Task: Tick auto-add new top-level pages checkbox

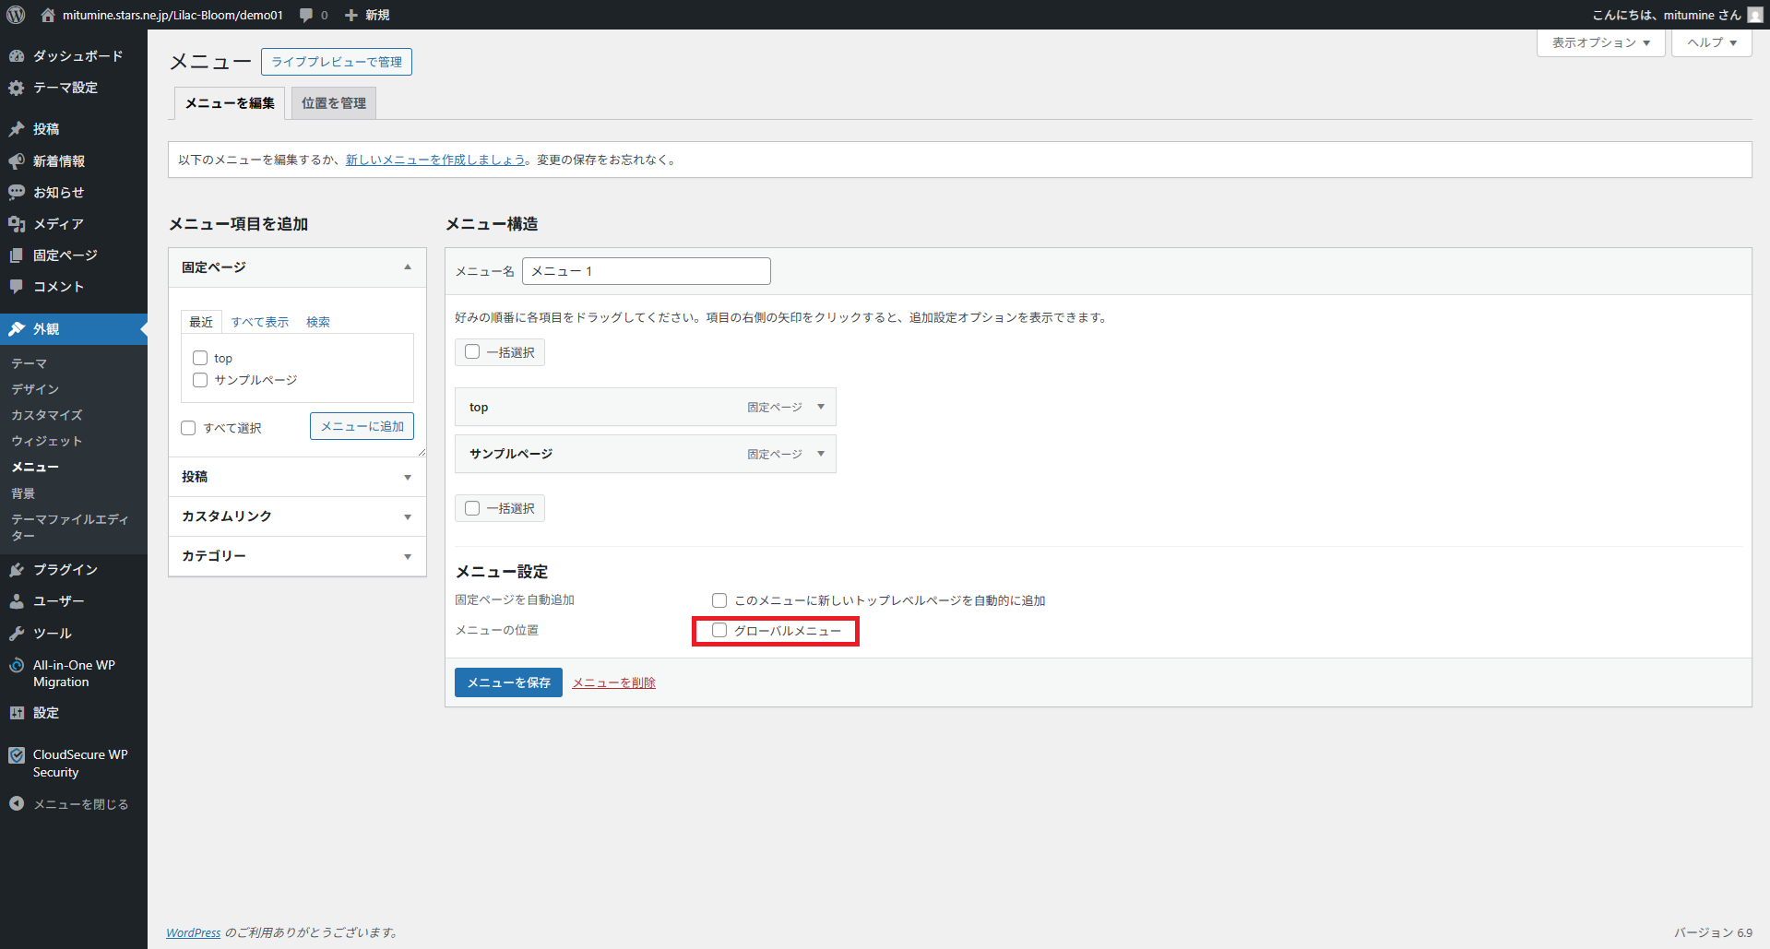Action: (719, 600)
